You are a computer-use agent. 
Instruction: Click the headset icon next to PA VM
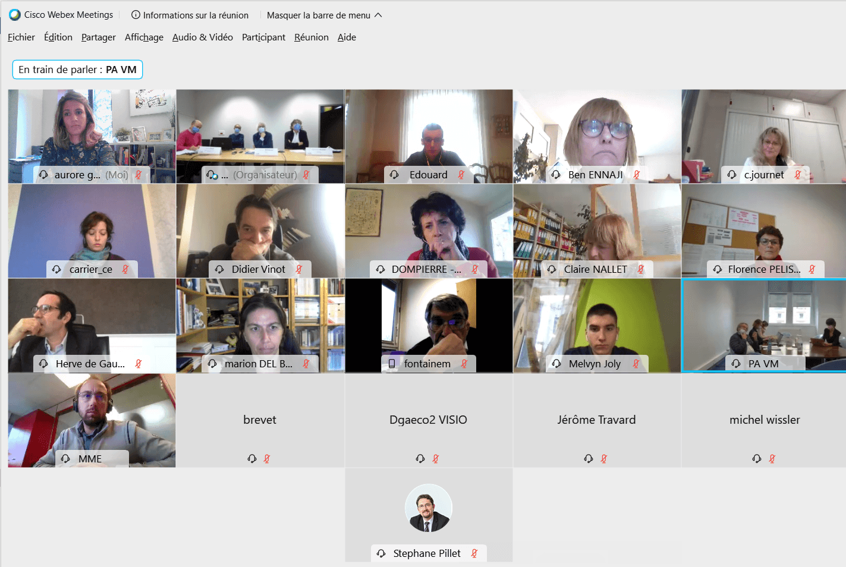tap(736, 364)
